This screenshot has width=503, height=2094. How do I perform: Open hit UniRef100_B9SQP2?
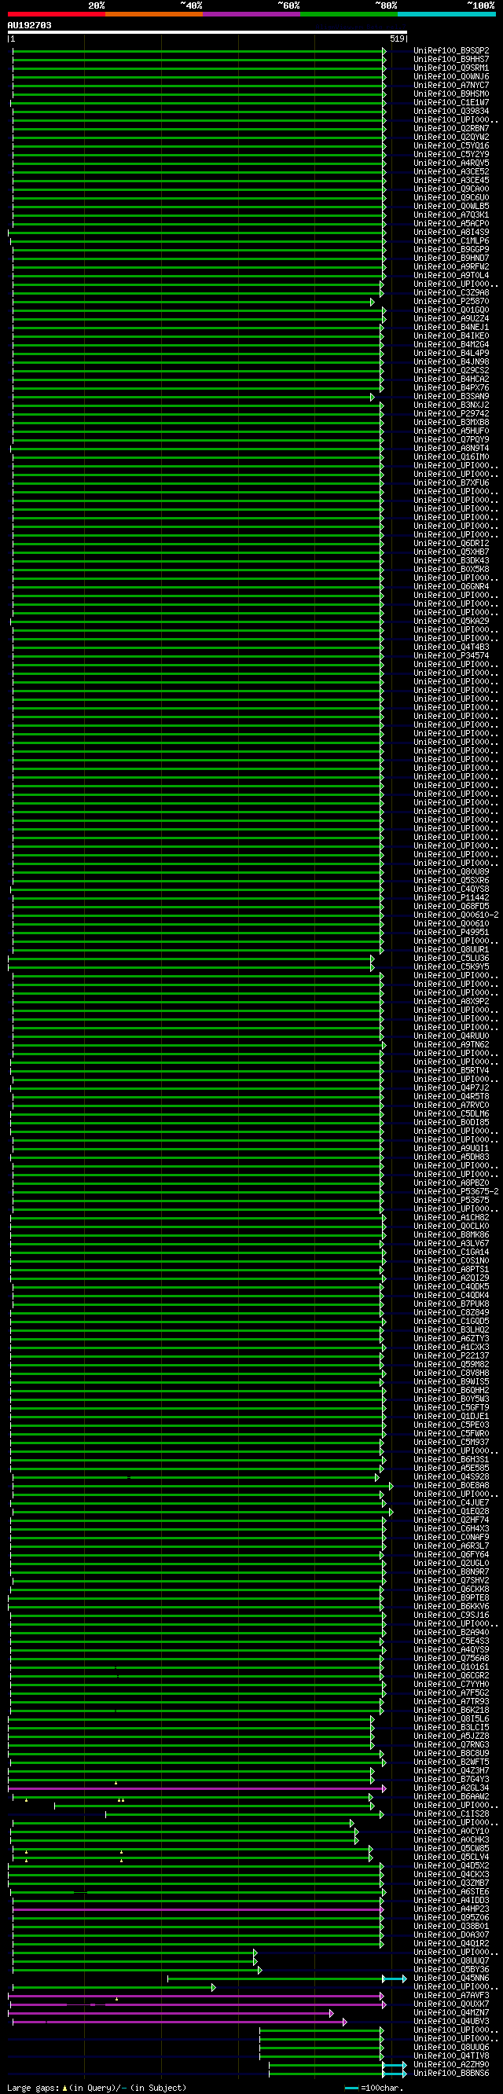point(451,51)
